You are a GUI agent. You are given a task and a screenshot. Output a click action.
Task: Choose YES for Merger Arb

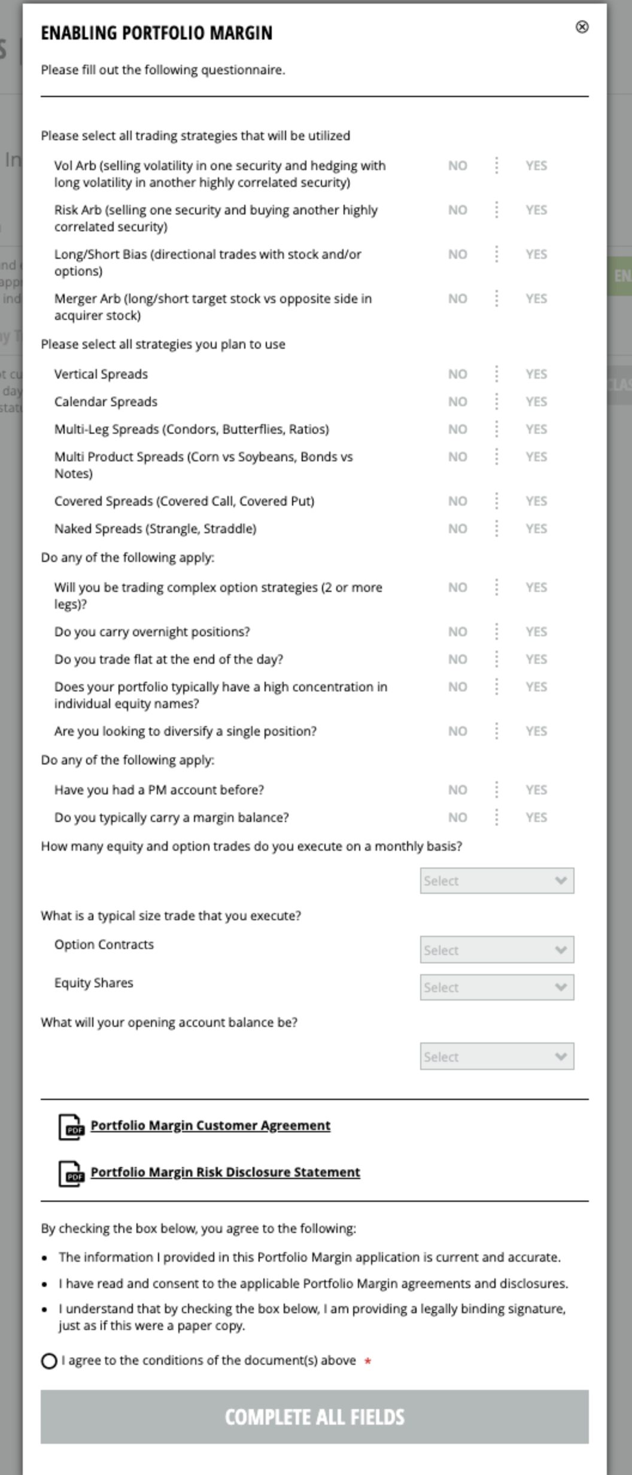(536, 299)
